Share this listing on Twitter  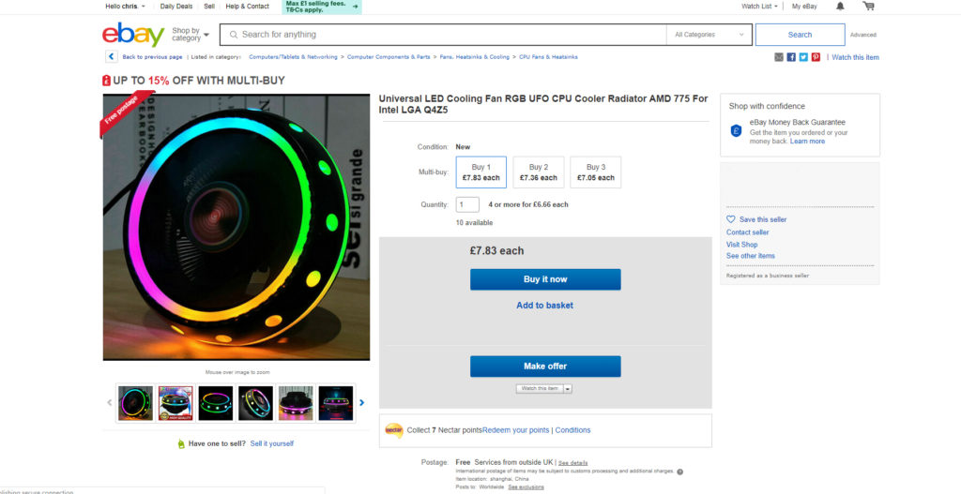[x=803, y=57]
